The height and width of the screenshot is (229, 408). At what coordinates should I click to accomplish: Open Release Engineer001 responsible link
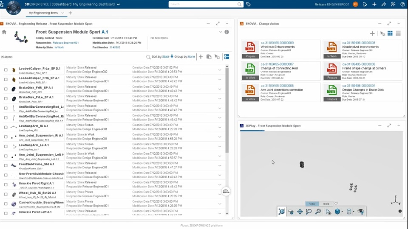pos(65,42)
